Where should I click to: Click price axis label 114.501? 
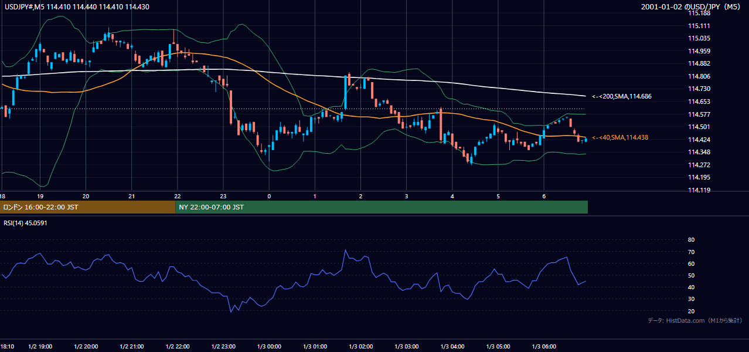(699, 127)
